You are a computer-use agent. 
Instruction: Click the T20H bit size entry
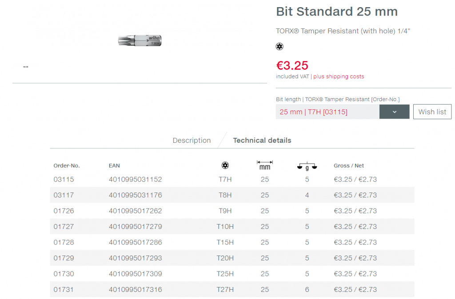coord(225,258)
